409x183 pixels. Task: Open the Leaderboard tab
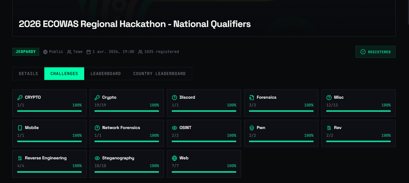tap(106, 74)
